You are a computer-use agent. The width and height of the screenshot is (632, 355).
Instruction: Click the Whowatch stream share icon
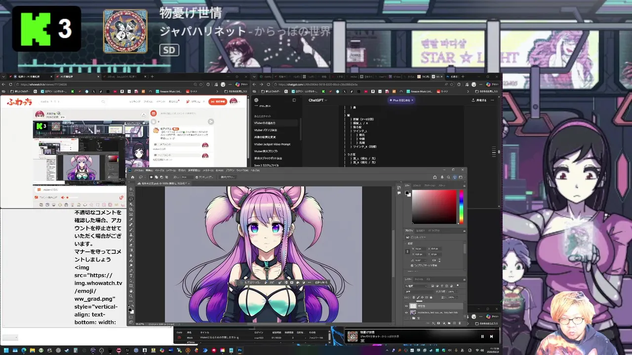pyautogui.click(x=144, y=115)
